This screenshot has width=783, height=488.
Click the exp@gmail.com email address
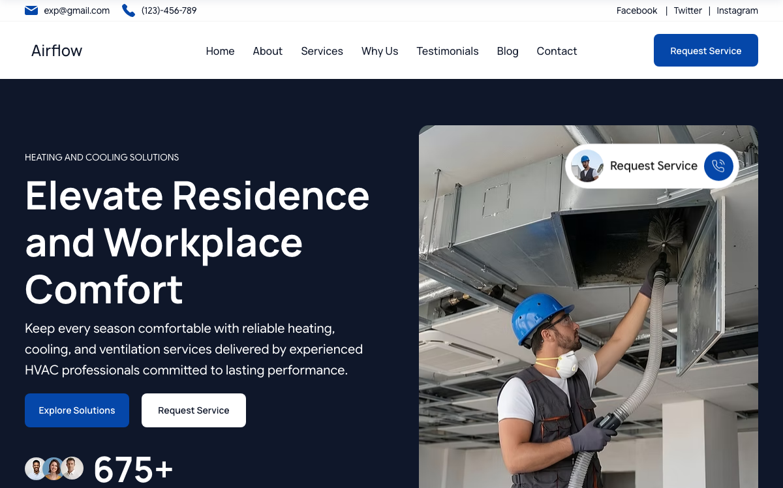coord(77,10)
